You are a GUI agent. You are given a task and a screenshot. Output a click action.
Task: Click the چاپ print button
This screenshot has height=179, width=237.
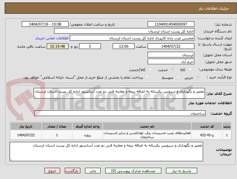93,171
